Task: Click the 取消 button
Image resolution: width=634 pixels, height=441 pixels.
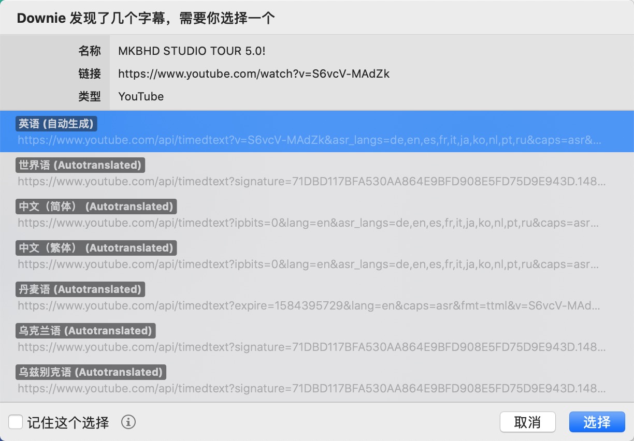Action: (x=528, y=422)
